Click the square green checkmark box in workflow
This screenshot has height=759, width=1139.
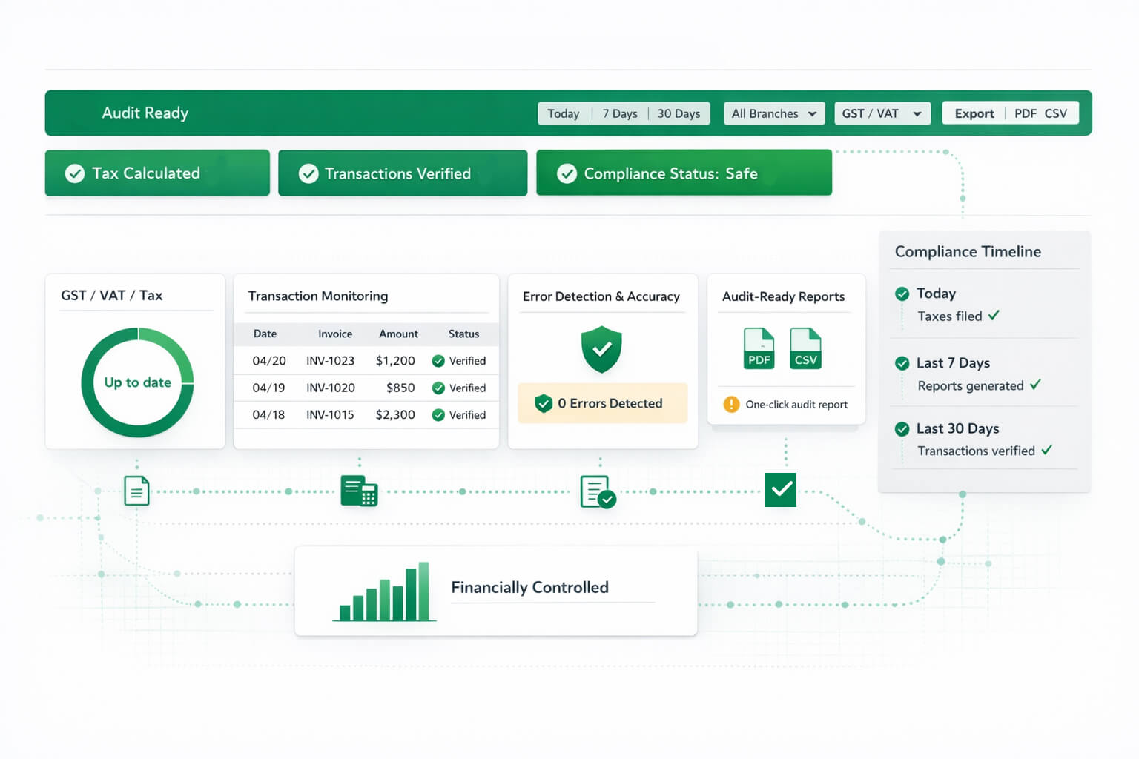(781, 489)
